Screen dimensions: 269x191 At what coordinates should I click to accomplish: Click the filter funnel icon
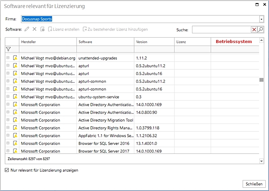pos(8,49)
